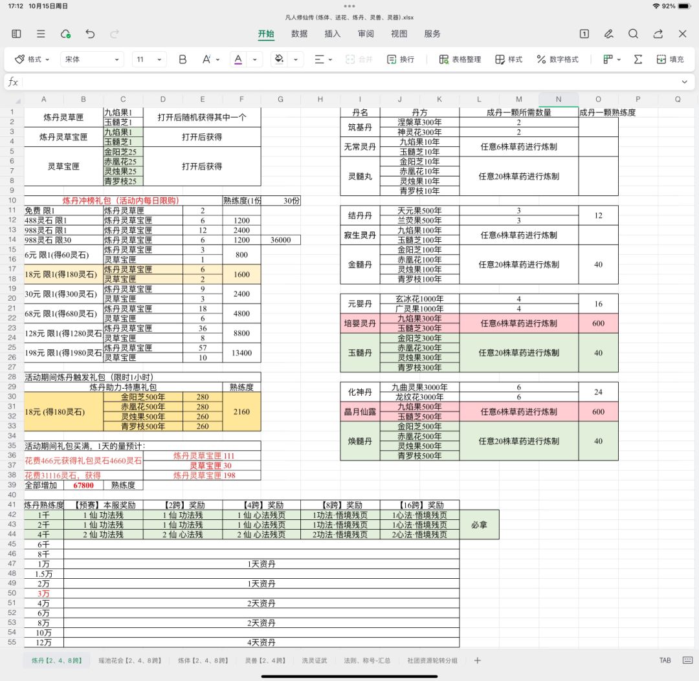
Task: Click the AutoSum sigma icon
Action: coord(638,59)
